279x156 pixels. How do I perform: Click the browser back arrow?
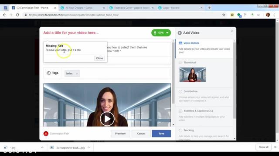point(4,15)
